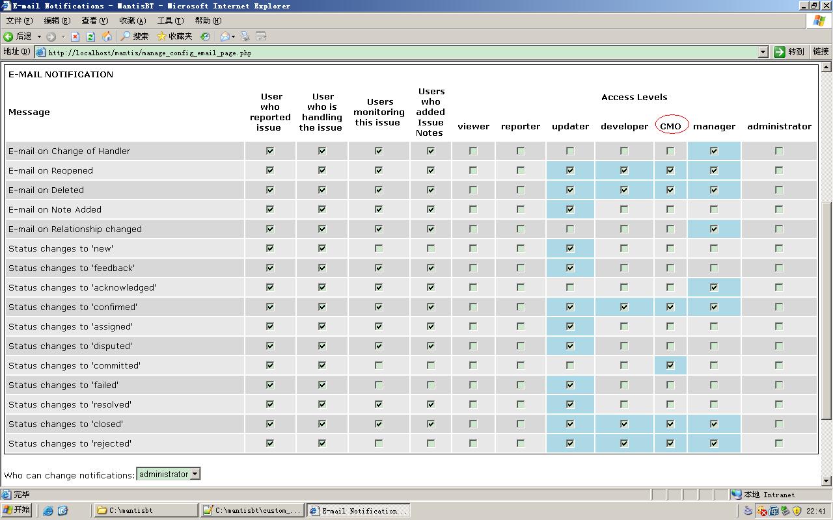Untick manager for 'E-mail on Change of Handler'

(x=714, y=151)
